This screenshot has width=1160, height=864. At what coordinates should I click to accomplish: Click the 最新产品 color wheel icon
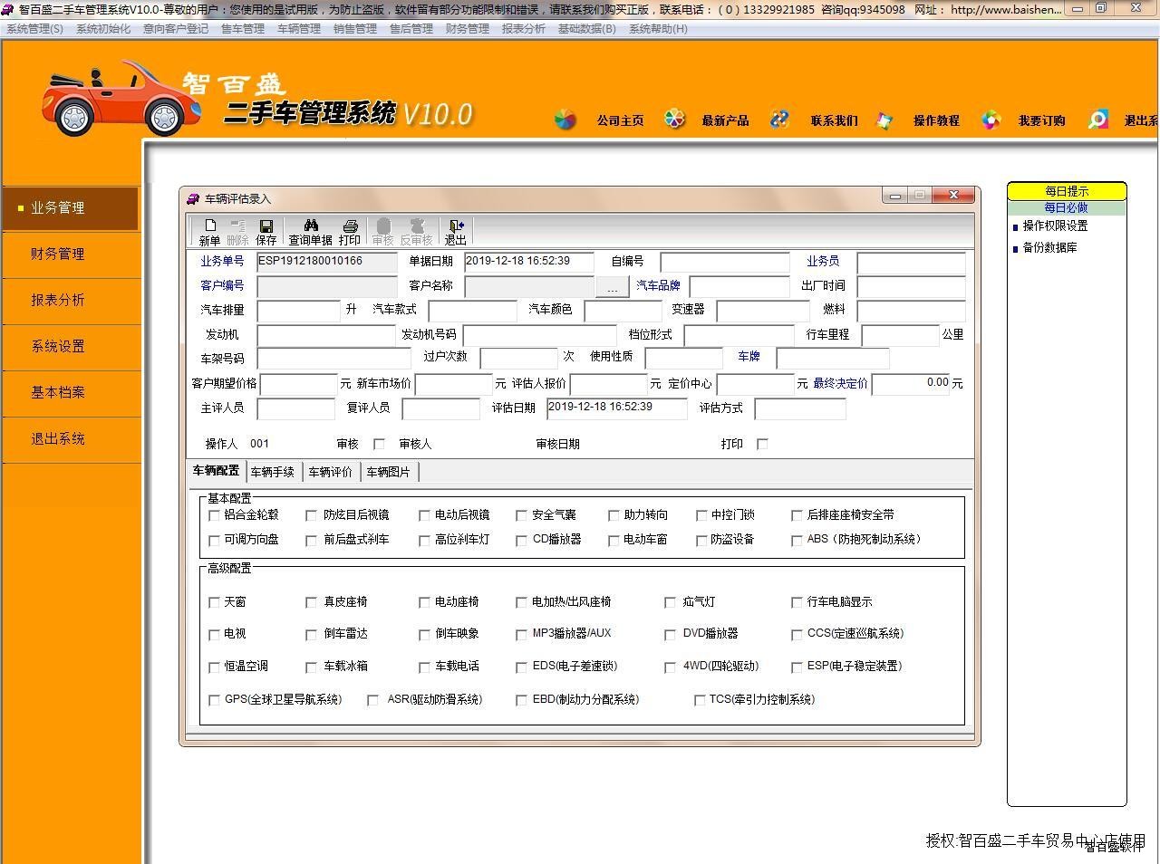[674, 120]
